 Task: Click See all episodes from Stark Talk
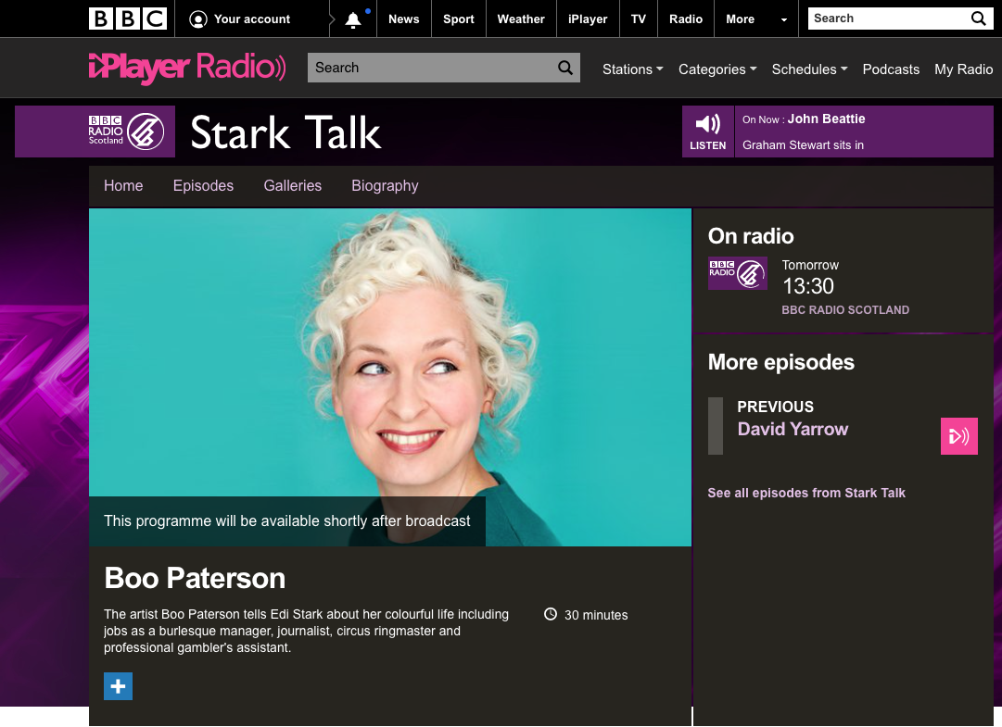806,493
